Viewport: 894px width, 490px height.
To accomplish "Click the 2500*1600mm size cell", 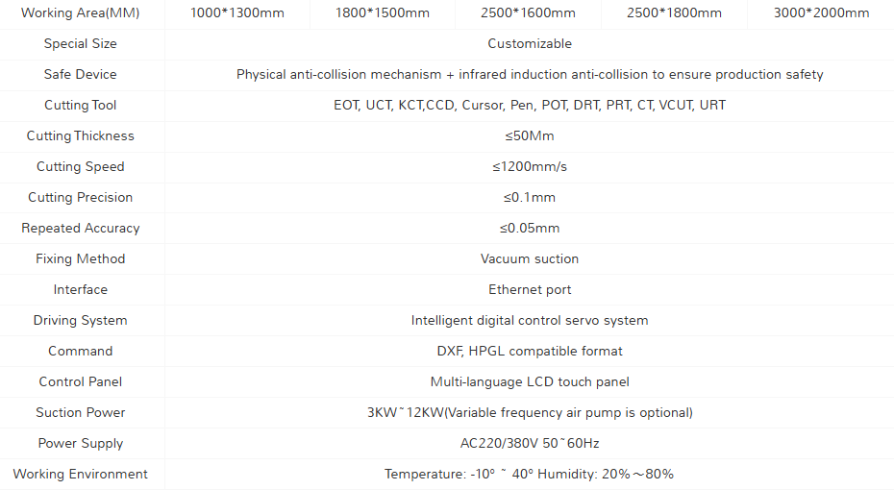I will point(528,12).
